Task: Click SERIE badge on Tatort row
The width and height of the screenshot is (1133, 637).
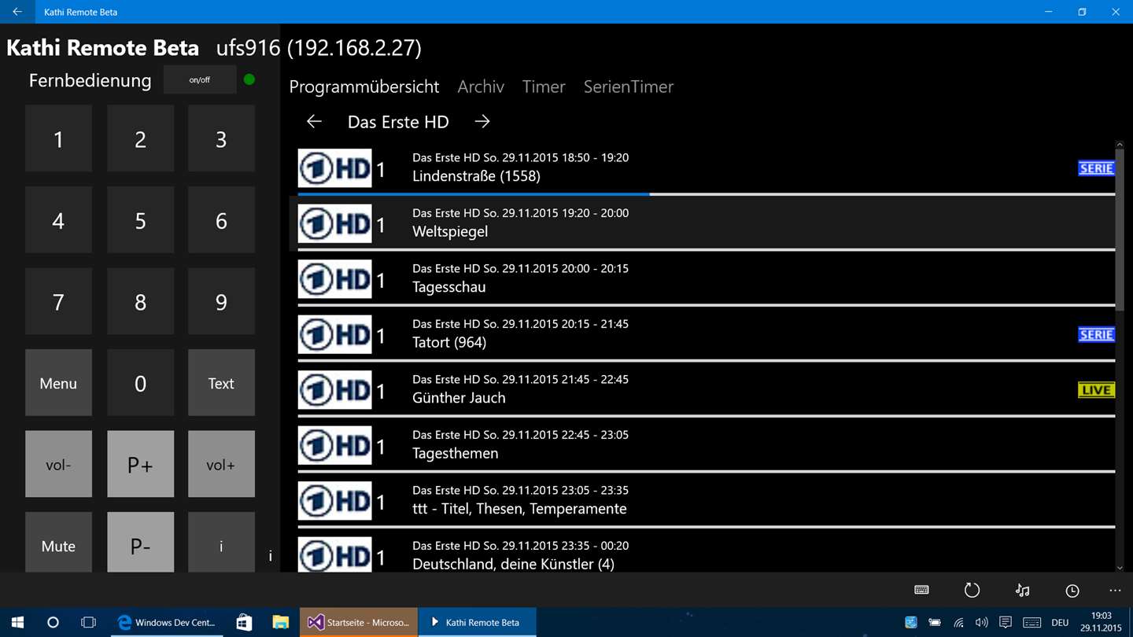Action: pos(1096,335)
